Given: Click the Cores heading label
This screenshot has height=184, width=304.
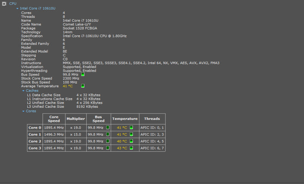Looking at the screenshot, I should (31, 111).
